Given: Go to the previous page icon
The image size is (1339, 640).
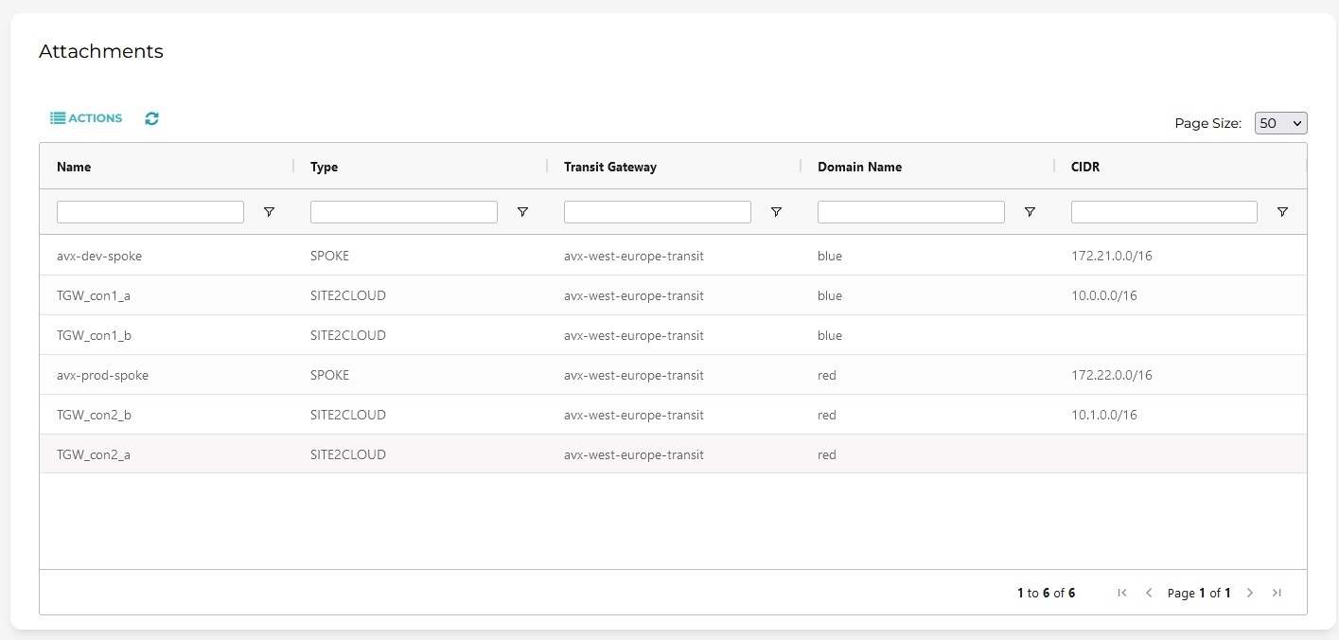Looking at the screenshot, I should pyautogui.click(x=1149, y=593).
